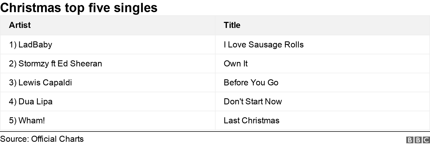Click the Before You Go title
The width and height of the screenshot is (430, 146).
pyautogui.click(x=251, y=82)
